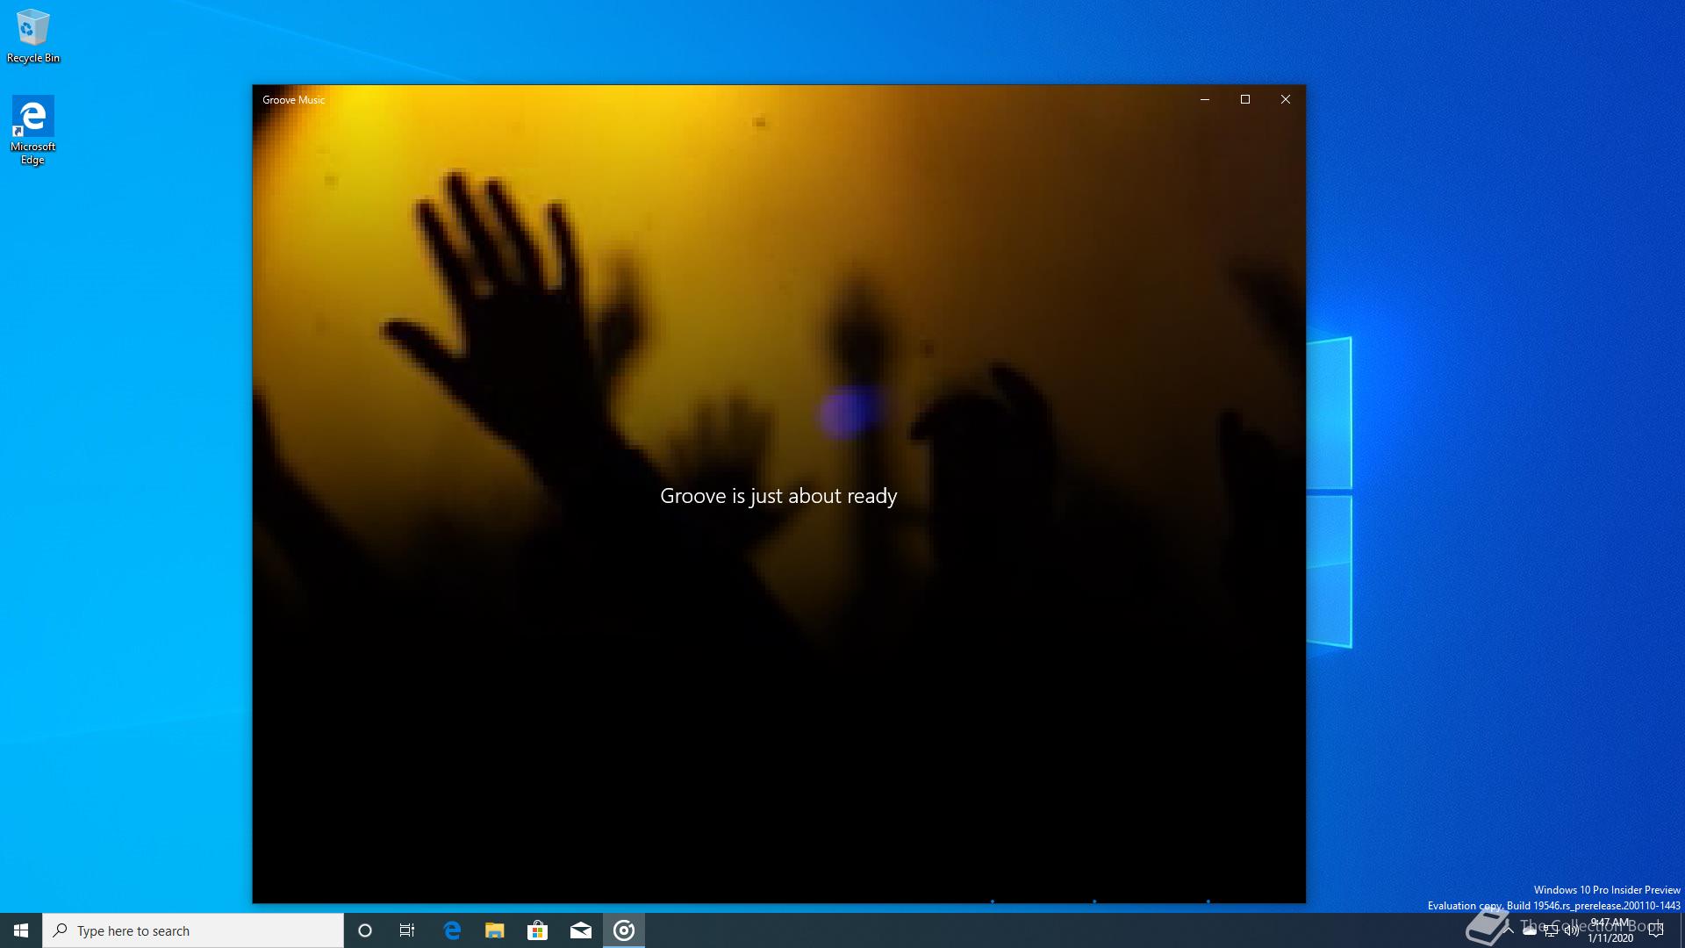
Task: Click the Show desktop sliver at taskbar end
Action: point(1682,930)
